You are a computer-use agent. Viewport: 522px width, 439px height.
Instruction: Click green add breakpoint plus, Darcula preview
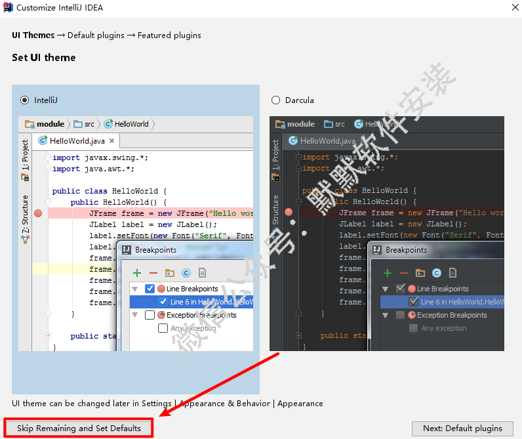tap(387, 273)
